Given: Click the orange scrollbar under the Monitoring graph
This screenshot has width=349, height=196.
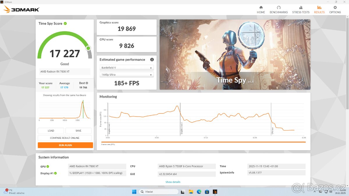Looking at the screenshot, I should coord(204,142).
